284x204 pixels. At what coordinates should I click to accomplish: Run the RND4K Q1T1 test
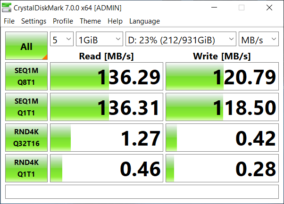[x=26, y=168]
